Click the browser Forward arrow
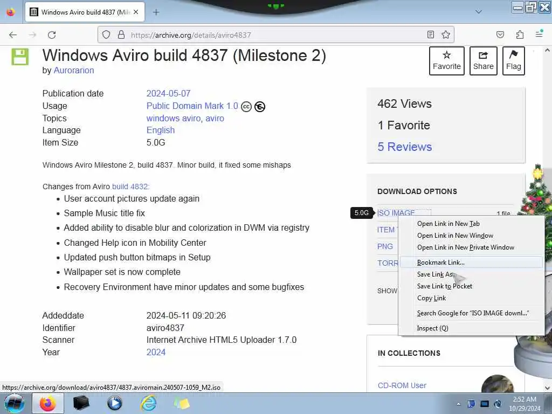The width and height of the screenshot is (552, 414). tap(32, 35)
